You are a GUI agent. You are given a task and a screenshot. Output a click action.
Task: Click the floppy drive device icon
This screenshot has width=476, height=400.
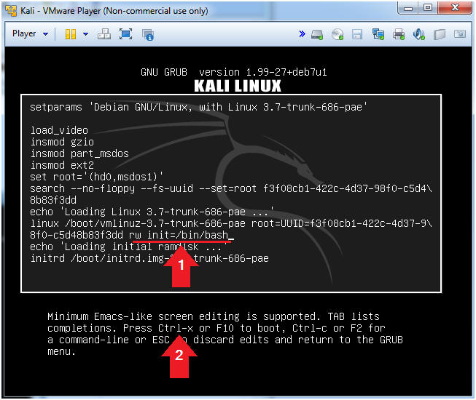pos(357,34)
